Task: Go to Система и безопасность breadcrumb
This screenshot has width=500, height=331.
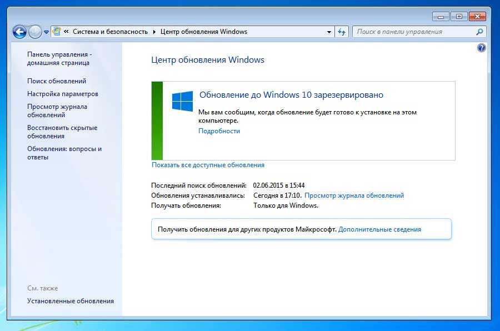Action: [110, 32]
